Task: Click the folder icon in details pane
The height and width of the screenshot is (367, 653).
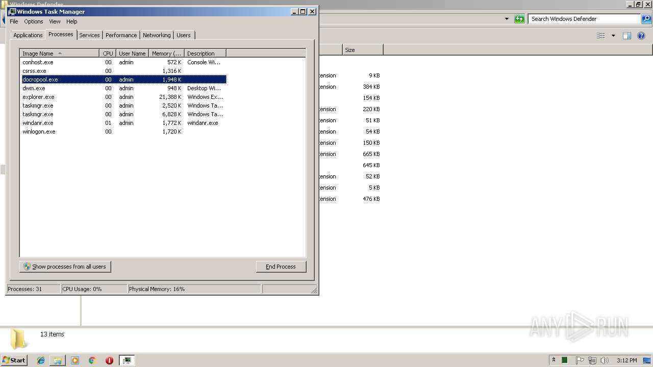Action: click(x=19, y=339)
